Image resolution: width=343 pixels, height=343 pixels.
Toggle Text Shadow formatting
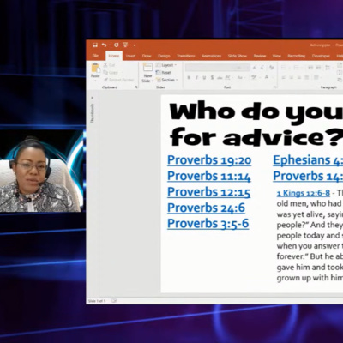pyautogui.click(x=212, y=77)
